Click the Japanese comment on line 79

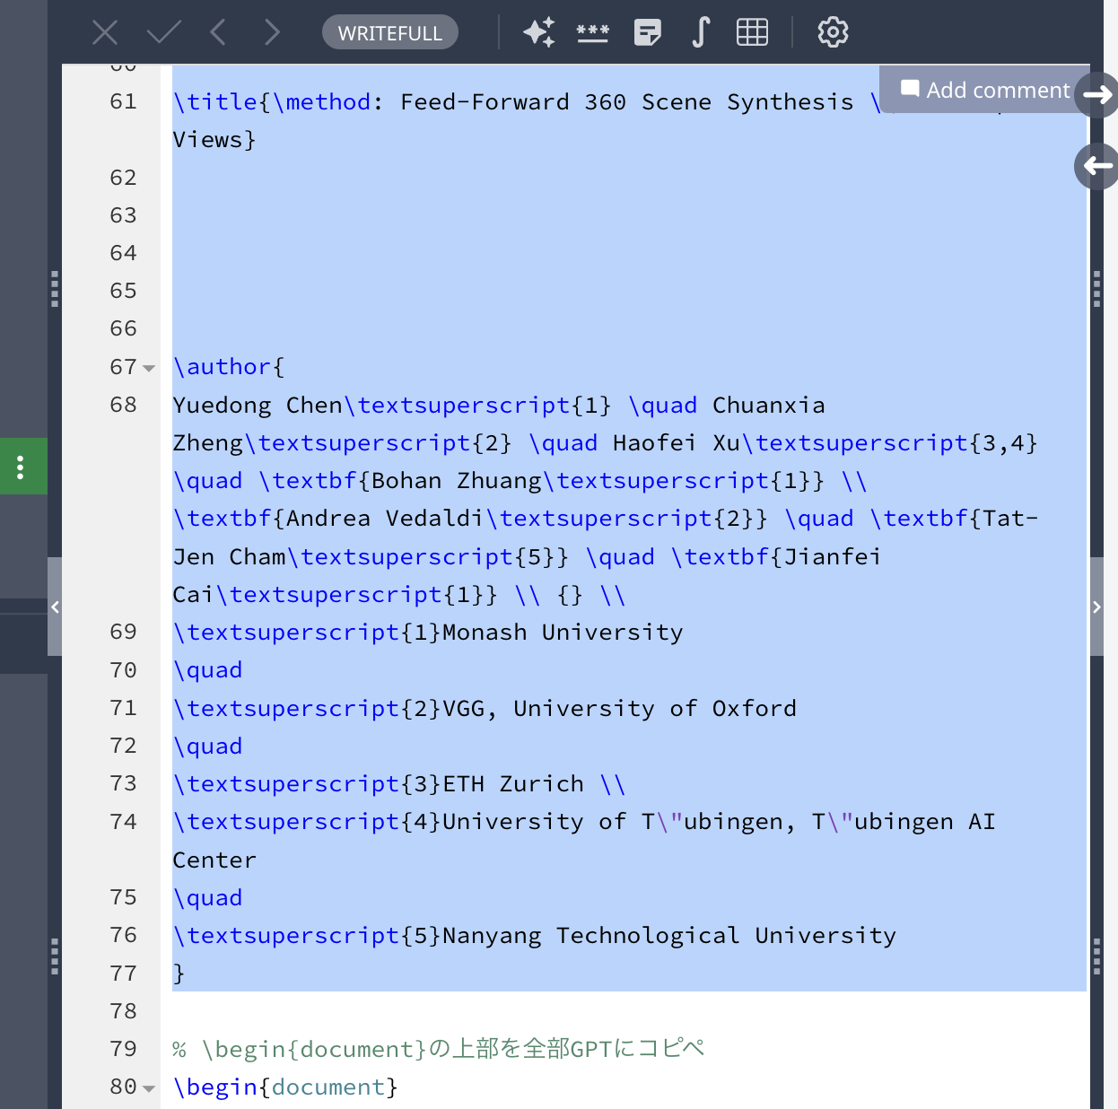coord(438,1049)
